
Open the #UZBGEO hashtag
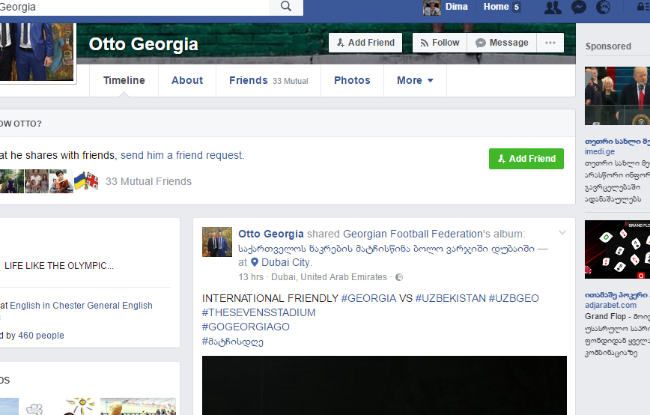coord(514,298)
